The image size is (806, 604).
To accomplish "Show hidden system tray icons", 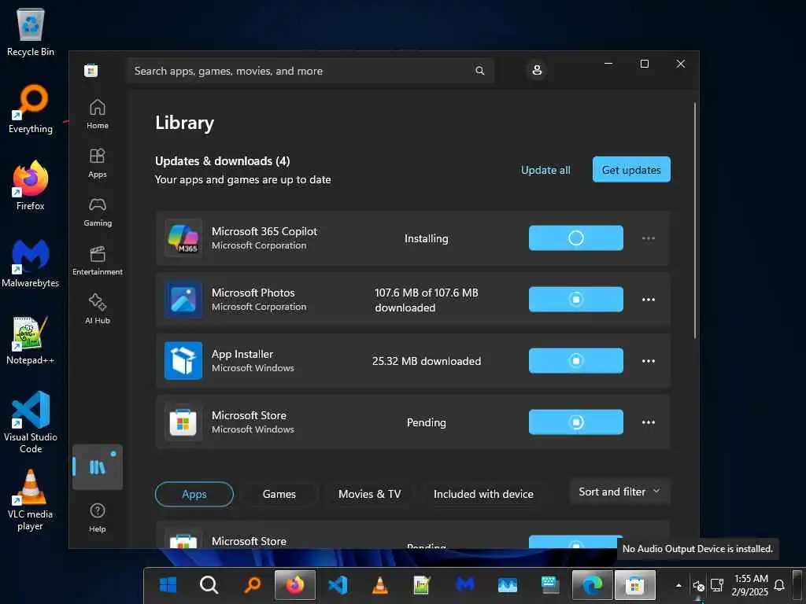I will (678, 585).
